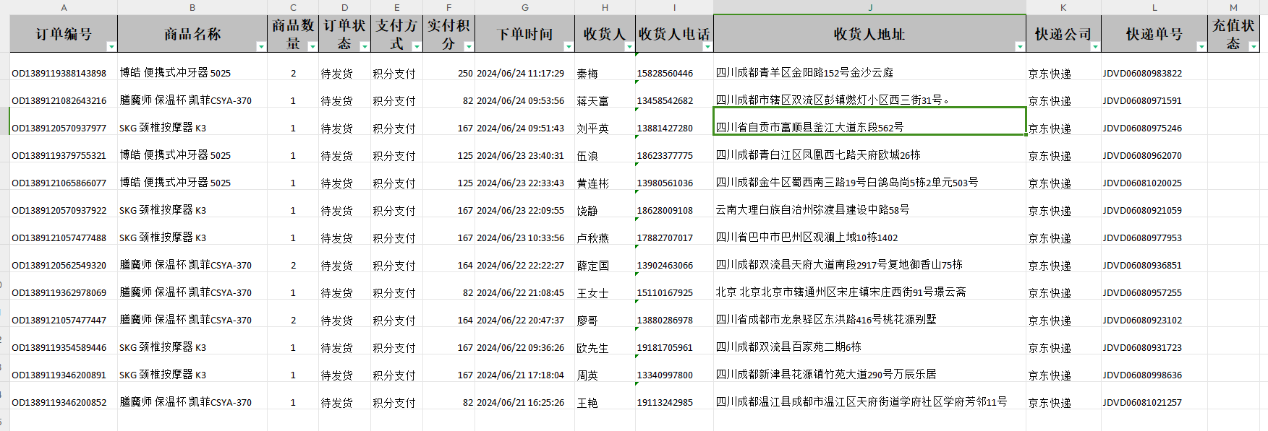This screenshot has width=1268, height=431.
Task: Open filter dropdown for 充值状态 column
Action: (1254, 46)
